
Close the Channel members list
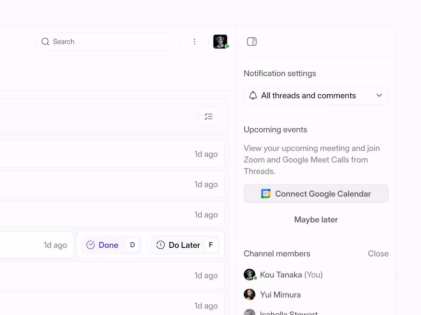378,254
